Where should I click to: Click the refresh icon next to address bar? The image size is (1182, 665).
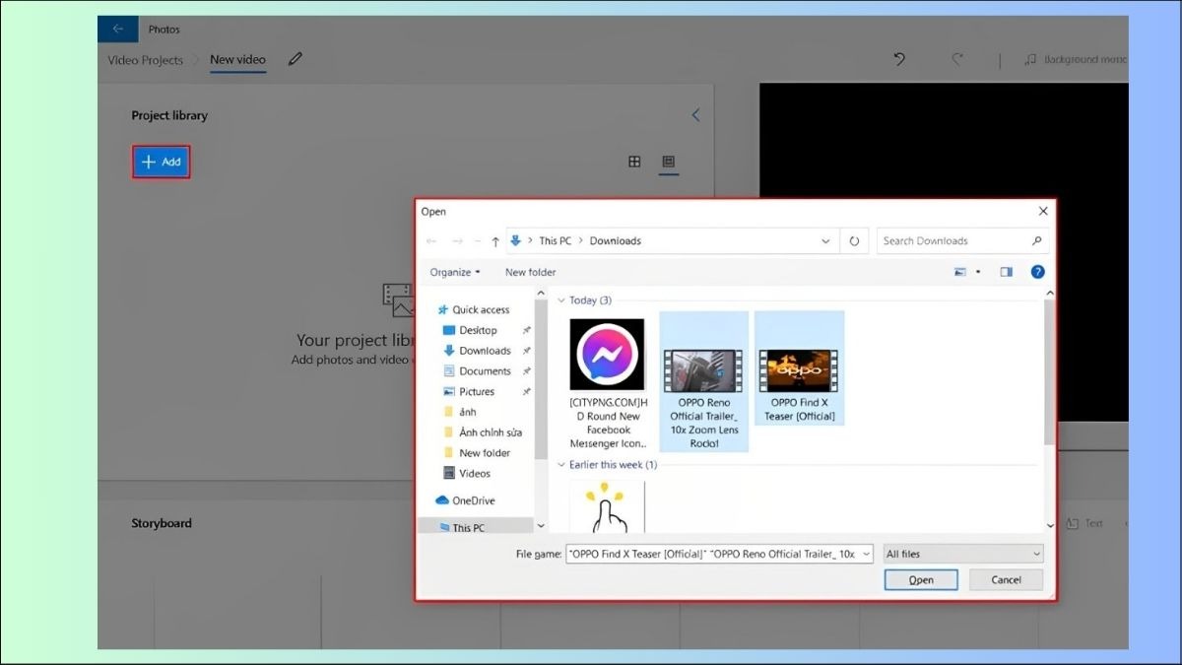click(854, 240)
